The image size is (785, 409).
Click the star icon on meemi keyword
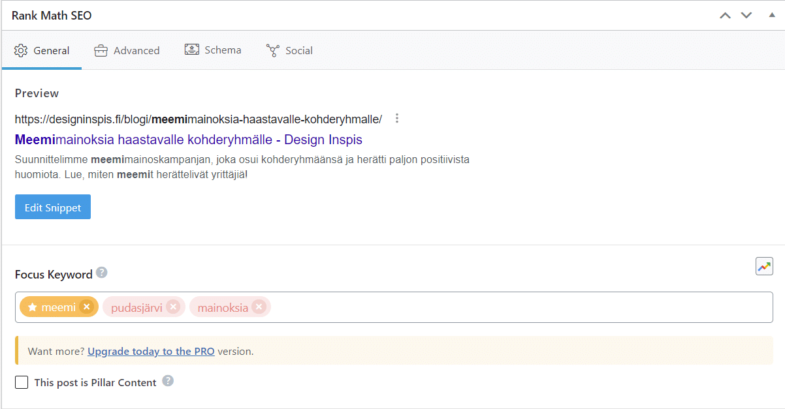click(32, 307)
